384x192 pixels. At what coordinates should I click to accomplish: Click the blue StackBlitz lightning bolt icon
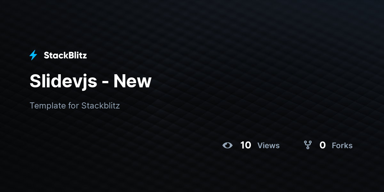(33, 55)
